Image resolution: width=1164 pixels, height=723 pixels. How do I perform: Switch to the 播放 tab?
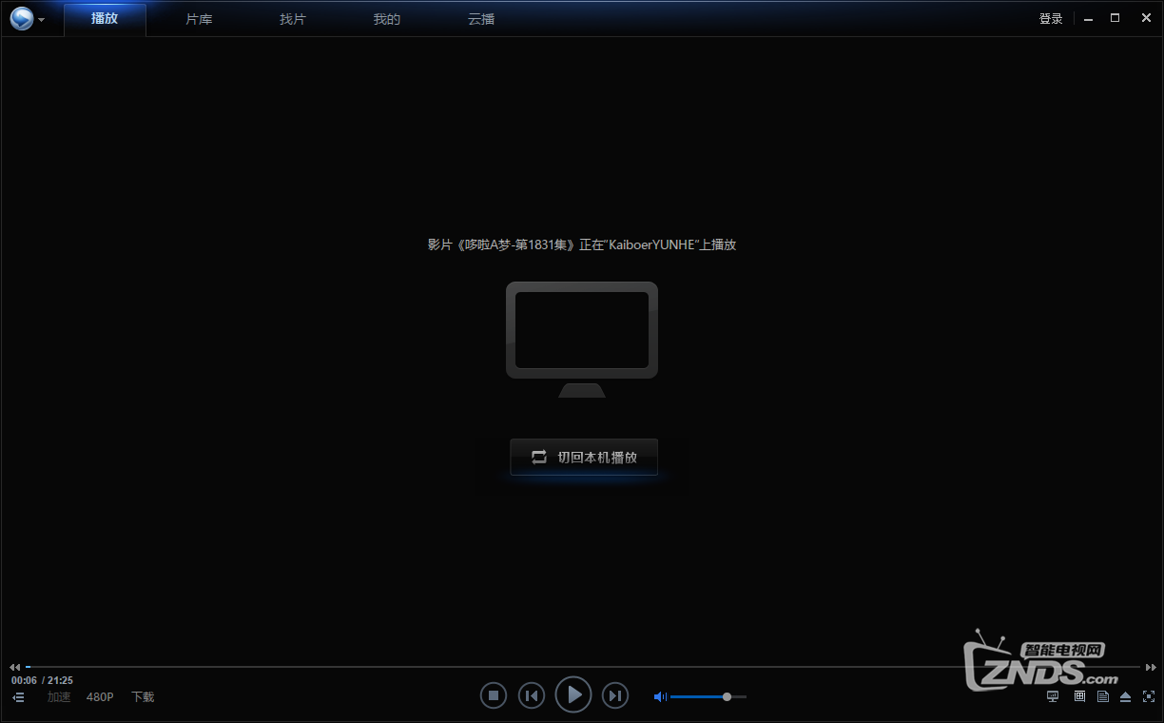coord(105,19)
